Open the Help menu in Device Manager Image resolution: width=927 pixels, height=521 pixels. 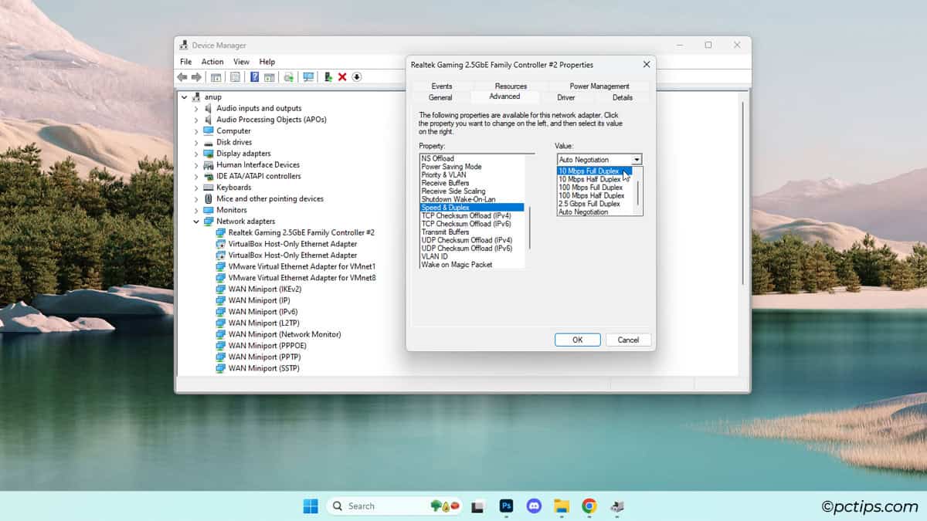coord(267,62)
